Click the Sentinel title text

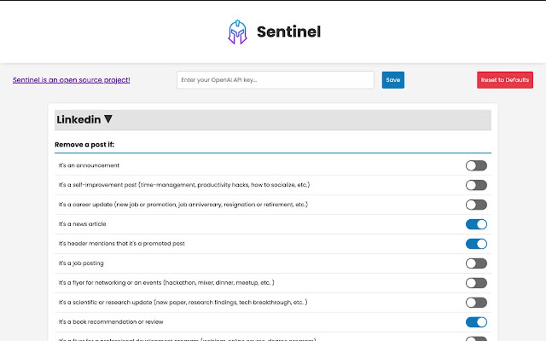[289, 32]
